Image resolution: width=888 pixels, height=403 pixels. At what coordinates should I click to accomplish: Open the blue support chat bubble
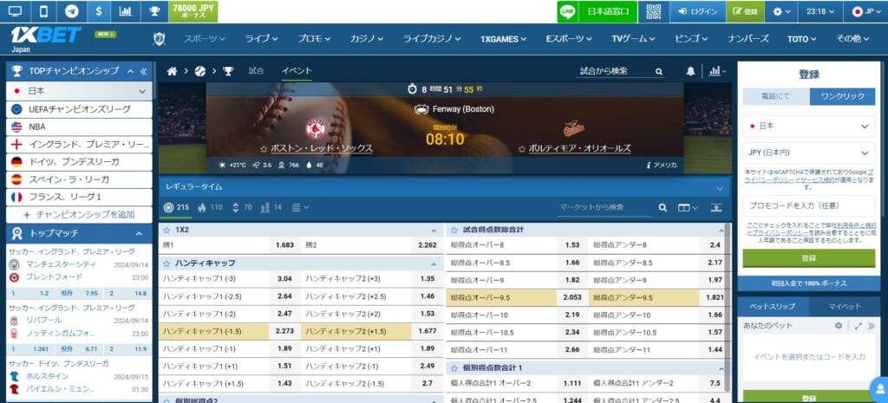pyautogui.click(x=881, y=389)
